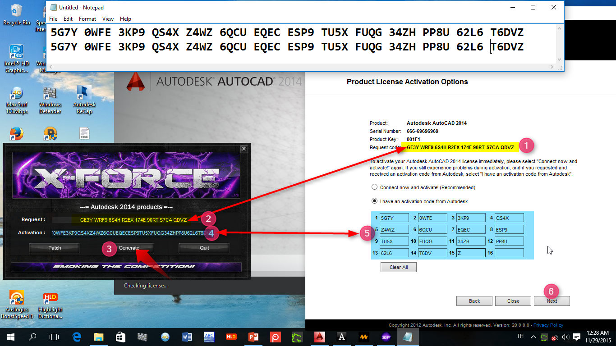Open the Windows Defender desktop shortcut
The width and height of the screenshot is (616, 346).
tap(50, 100)
